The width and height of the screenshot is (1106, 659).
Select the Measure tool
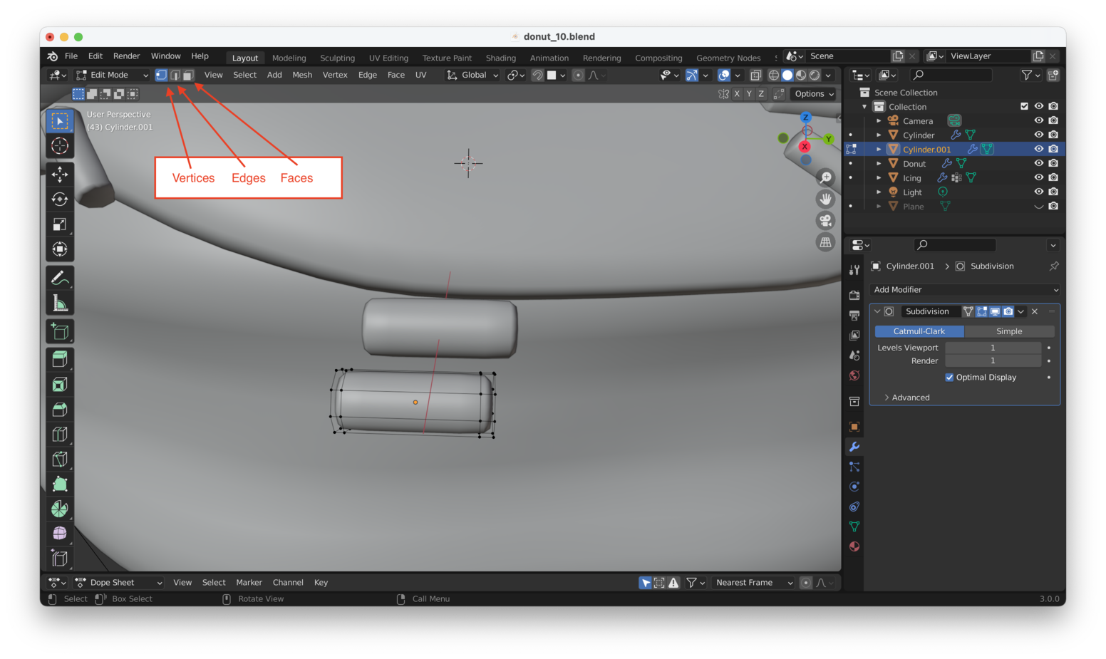point(60,303)
